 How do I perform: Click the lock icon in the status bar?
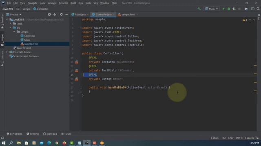tap(257, 138)
